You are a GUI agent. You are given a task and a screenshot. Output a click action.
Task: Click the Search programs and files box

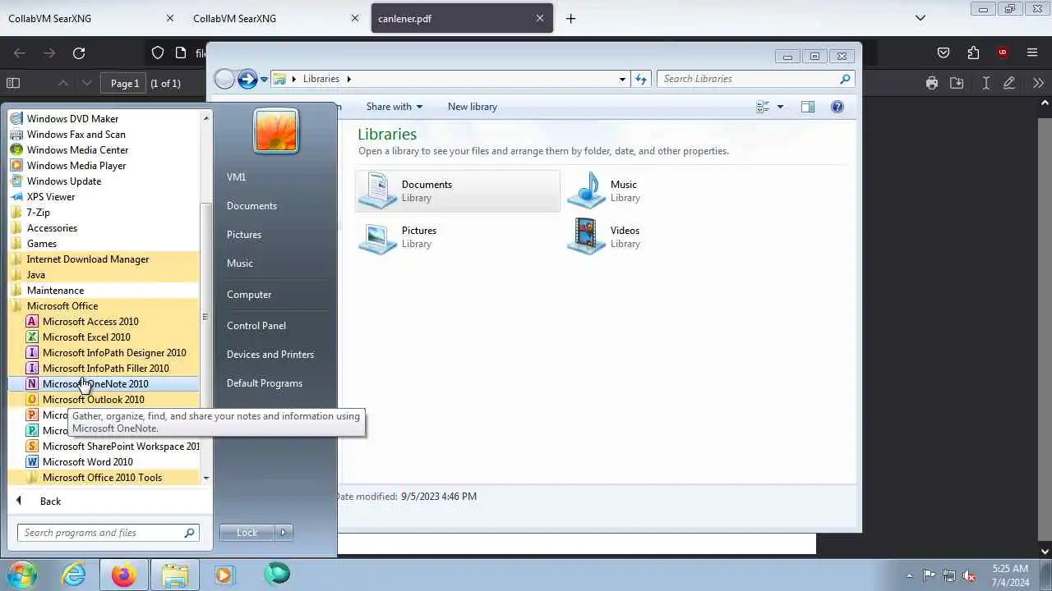click(x=108, y=533)
